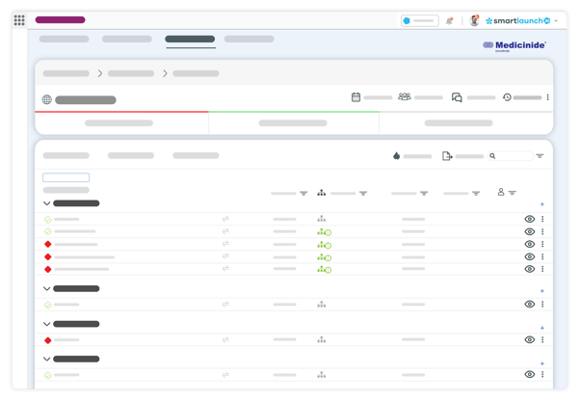Screen dimensions: 580x401
Task: Select the last top navigation tab
Action: (249, 40)
